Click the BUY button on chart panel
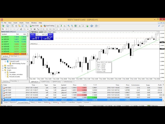Screen dimensions: 165x124 coord(51,34)
